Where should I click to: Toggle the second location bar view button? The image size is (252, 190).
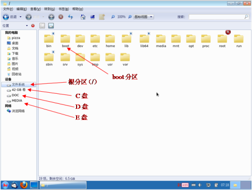point(51,26)
